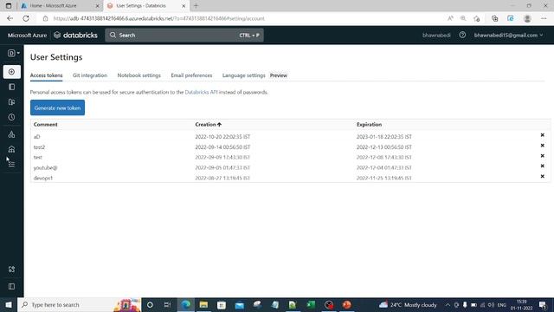The height and width of the screenshot is (312, 554).
Task: Open weather widget 24°C Mostly cloudy
Action: tap(408, 304)
